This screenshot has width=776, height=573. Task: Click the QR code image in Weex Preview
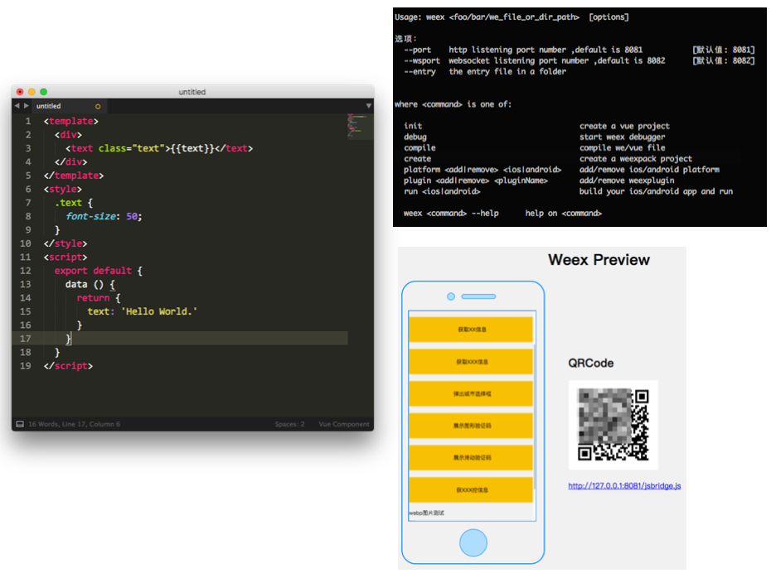point(614,425)
